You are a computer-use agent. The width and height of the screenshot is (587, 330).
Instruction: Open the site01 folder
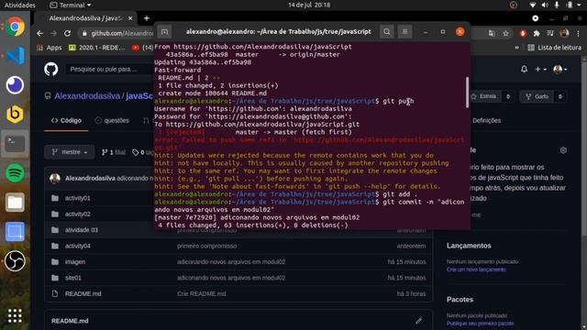point(73,278)
